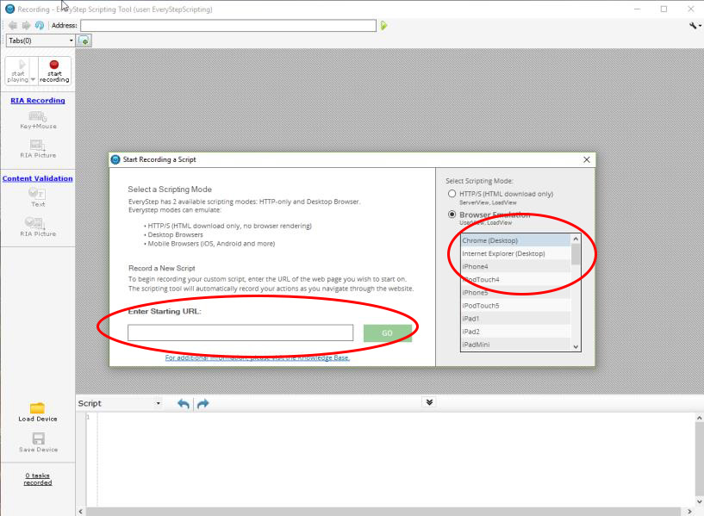704x516 pixels.
Task: Click the green GO button
Action: 388,333
